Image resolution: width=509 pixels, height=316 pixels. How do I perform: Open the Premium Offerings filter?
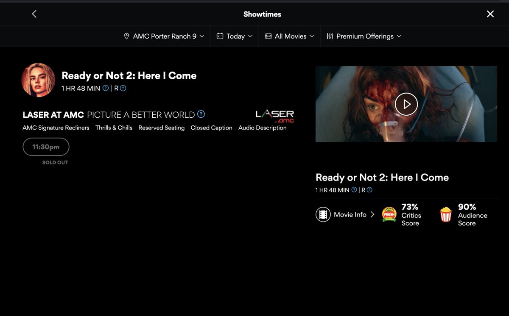coord(364,36)
